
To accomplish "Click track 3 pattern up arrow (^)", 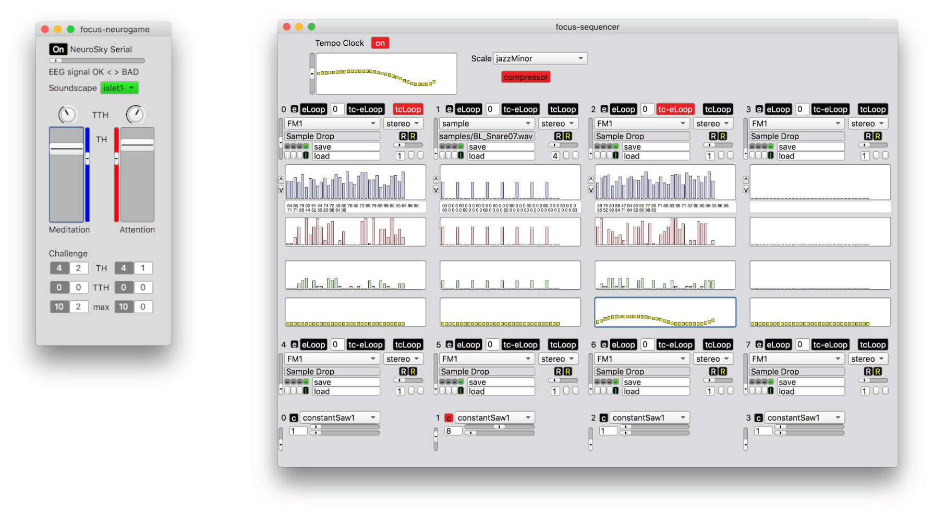I will 746,179.
